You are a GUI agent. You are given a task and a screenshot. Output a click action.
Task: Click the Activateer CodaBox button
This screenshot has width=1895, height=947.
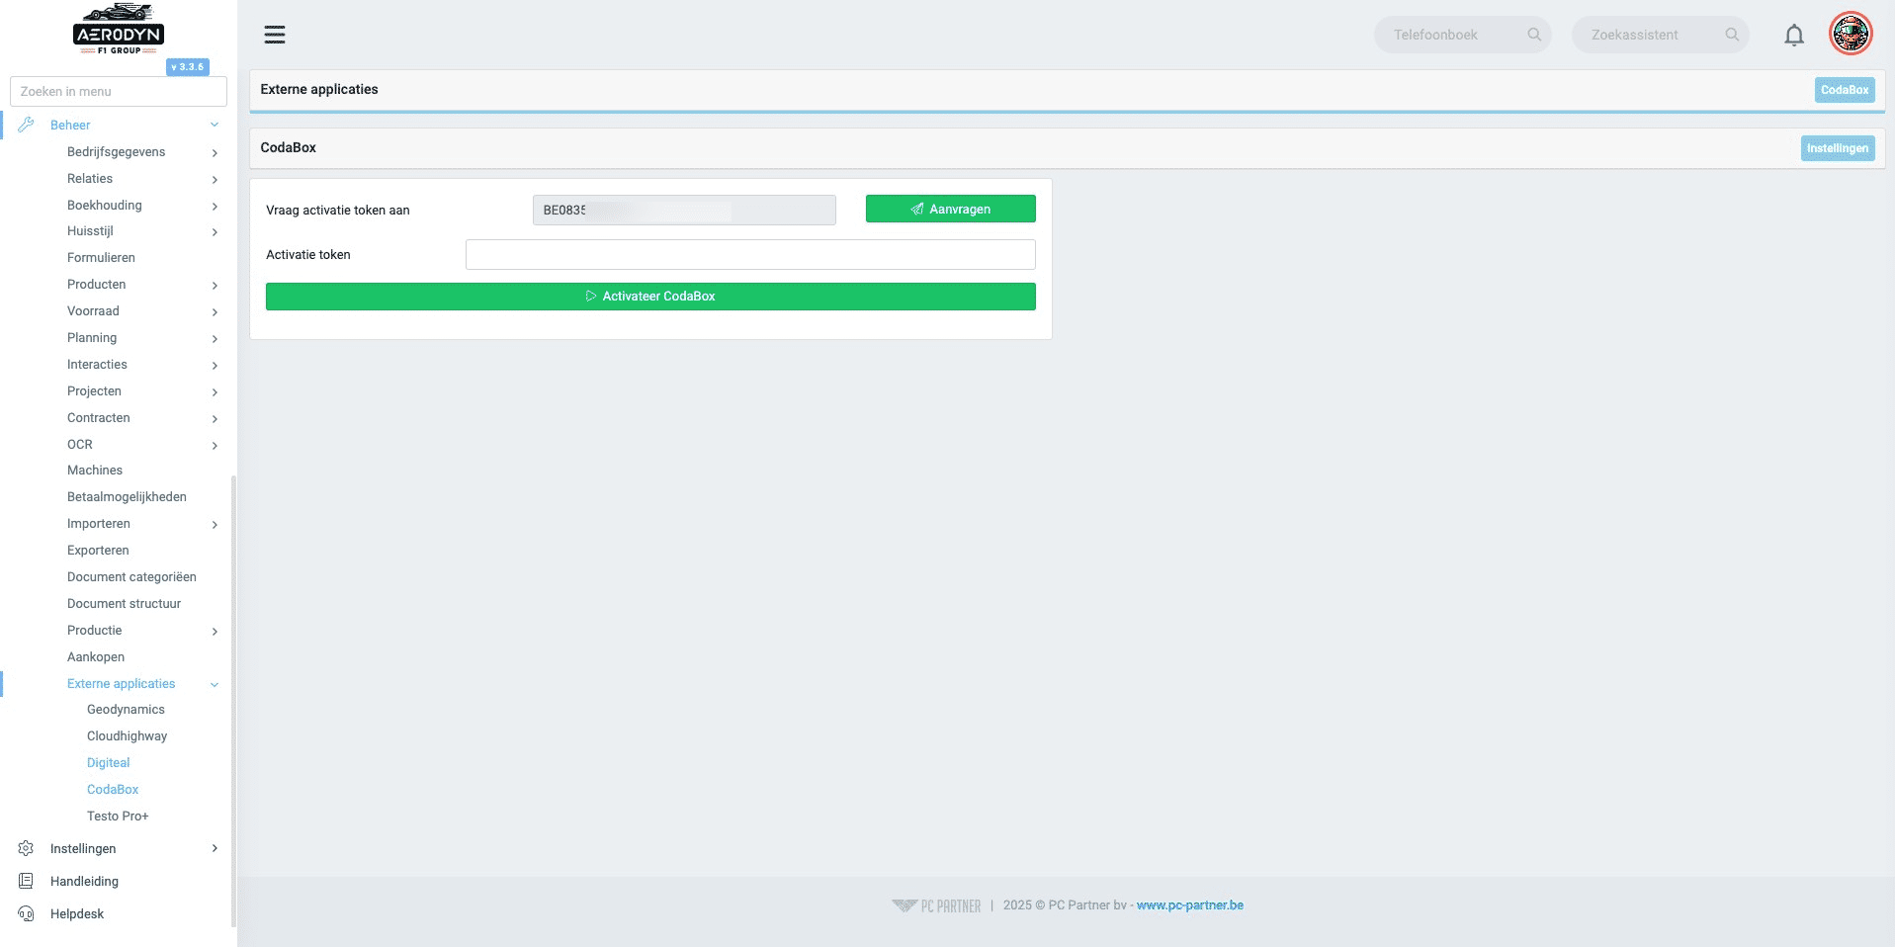pos(650,297)
